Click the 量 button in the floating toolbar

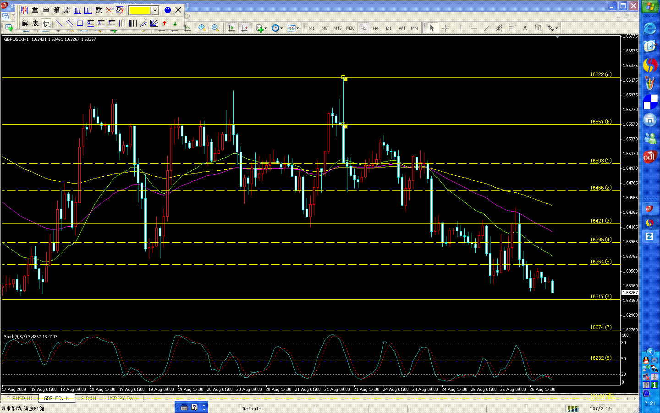click(35, 10)
